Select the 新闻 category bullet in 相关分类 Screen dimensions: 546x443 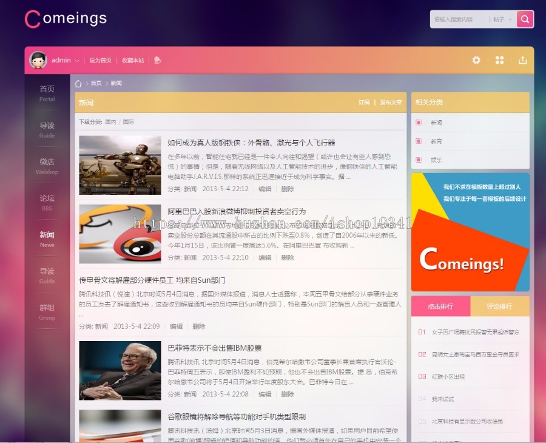419,123
